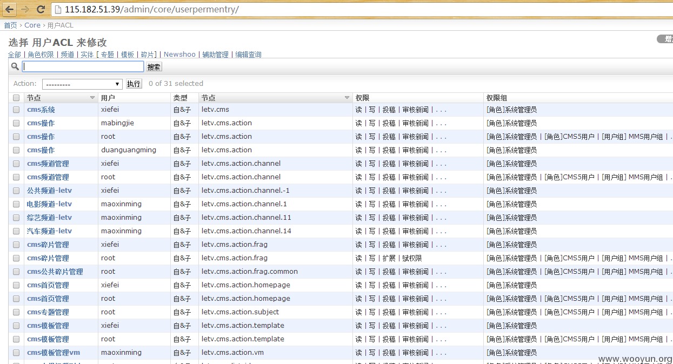Click the 执行 button
673x364 pixels.
[134, 84]
